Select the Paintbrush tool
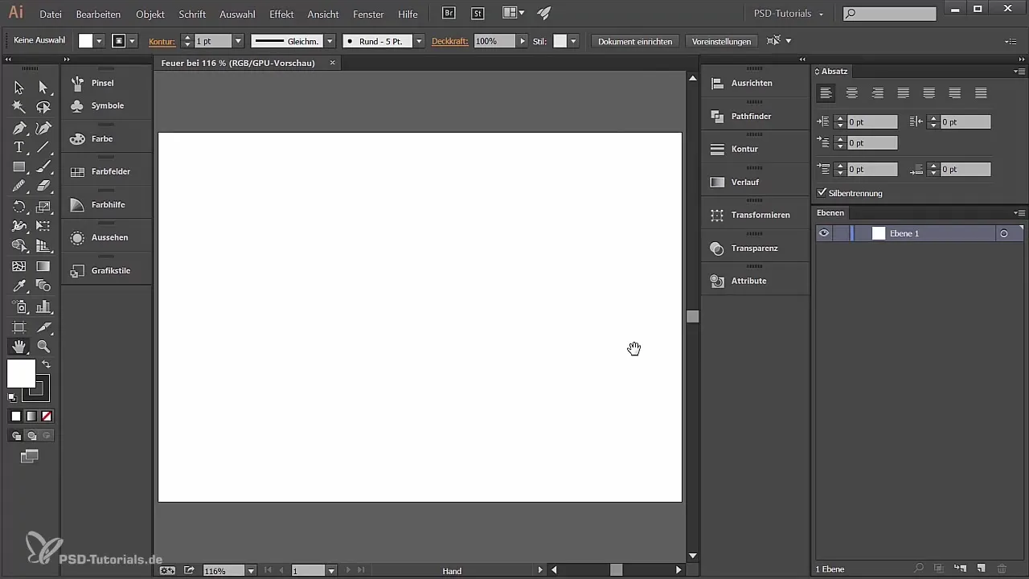The height and width of the screenshot is (579, 1029). coord(43,167)
